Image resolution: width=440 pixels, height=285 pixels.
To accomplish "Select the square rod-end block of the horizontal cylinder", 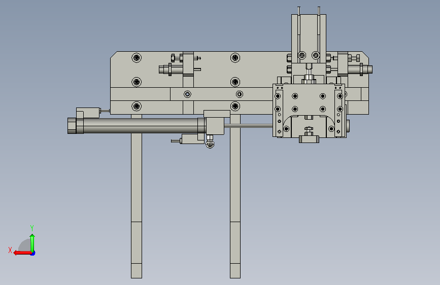I will click(215, 126).
